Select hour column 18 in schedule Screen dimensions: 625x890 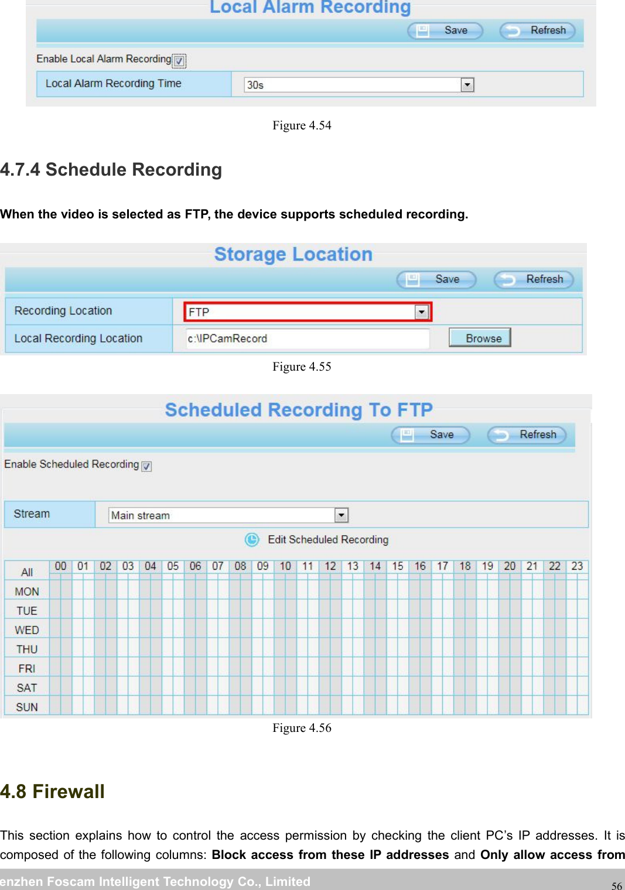(465, 566)
